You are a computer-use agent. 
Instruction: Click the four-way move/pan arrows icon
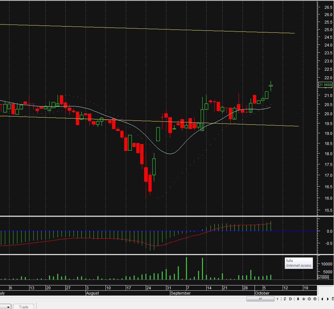[x=304, y=299]
